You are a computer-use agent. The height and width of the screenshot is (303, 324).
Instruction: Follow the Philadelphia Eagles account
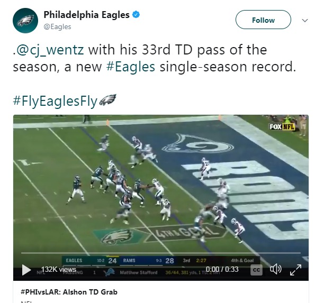tap(263, 20)
